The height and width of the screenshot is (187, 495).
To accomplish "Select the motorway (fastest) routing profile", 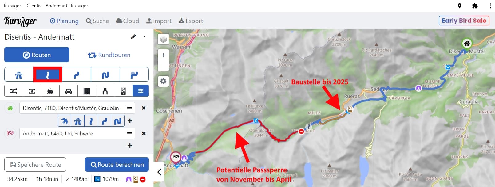I will click(19, 74).
